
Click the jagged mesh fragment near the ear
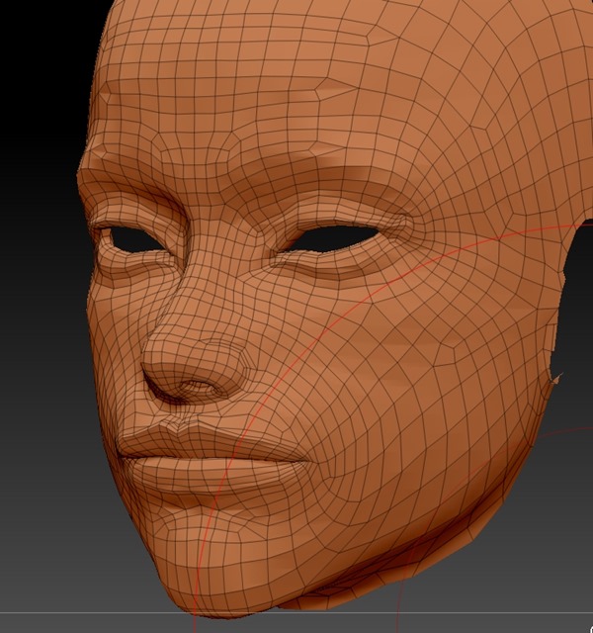click(x=553, y=381)
